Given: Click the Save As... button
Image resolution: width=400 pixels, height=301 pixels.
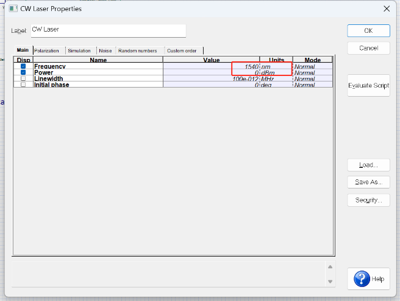Looking at the screenshot, I should pos(368,182).
